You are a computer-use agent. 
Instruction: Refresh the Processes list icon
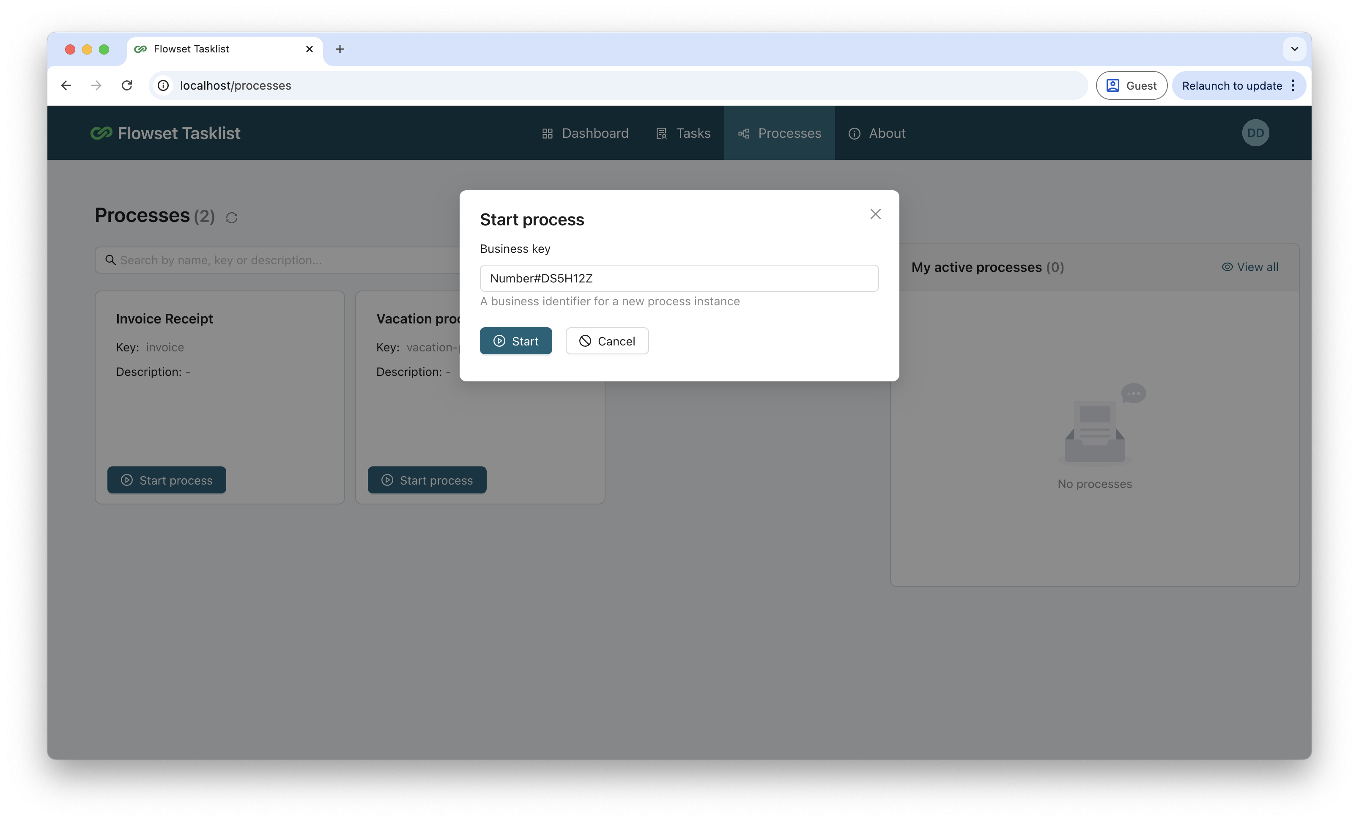[x=232, y=218]
